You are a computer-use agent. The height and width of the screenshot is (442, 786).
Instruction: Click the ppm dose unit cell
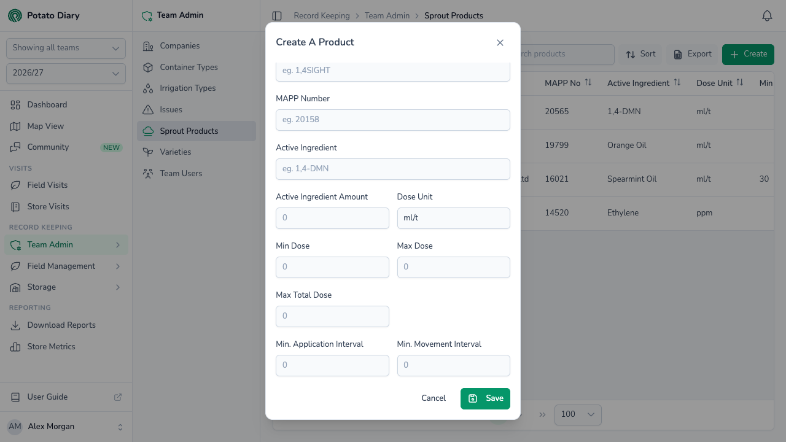[704, 213]
